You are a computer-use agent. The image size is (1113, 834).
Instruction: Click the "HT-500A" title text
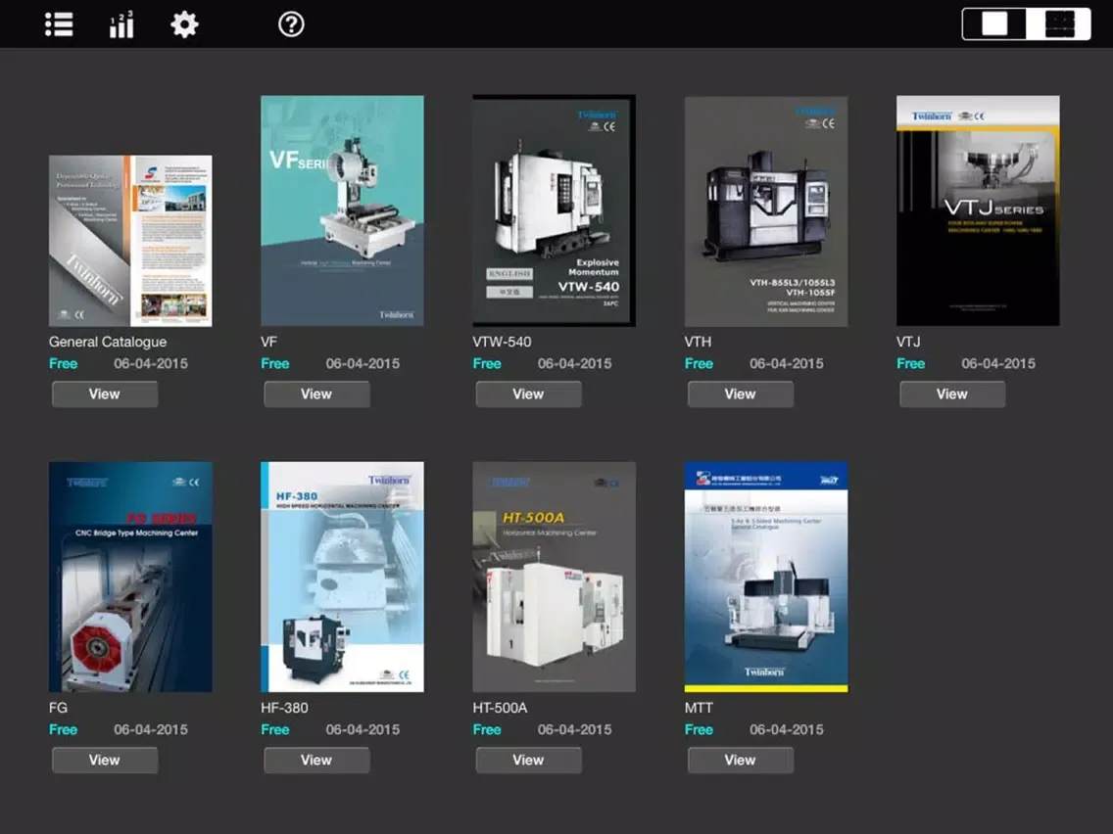[x=501, y=708]
